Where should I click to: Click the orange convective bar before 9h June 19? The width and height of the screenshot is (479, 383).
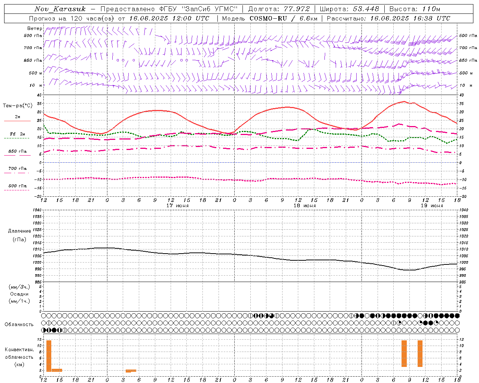pos(404,353)
